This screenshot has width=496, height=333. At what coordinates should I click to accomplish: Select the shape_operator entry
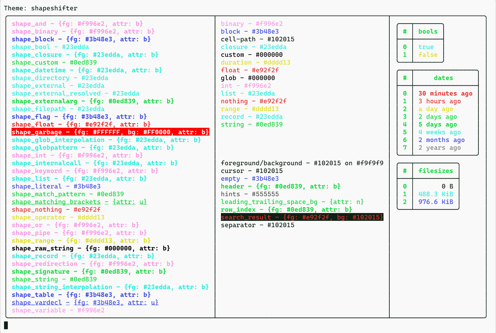[58, 217]
